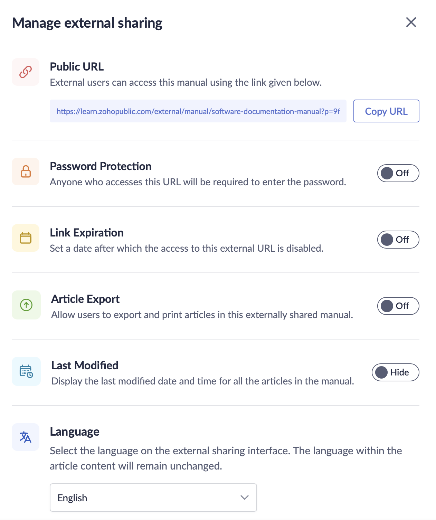Viewport: 436px width, 520px height.
Task: Click the Last Modified calendar-clock icon
Action: point(26,371)
